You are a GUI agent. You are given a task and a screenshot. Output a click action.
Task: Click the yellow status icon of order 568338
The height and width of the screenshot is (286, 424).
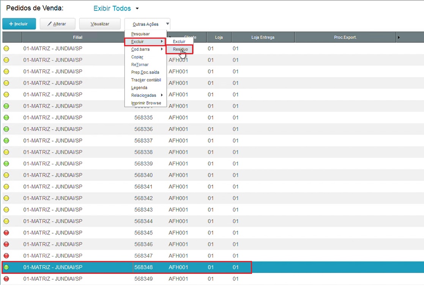[6, 152]
